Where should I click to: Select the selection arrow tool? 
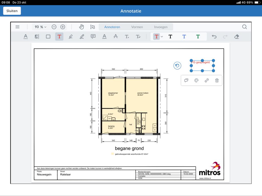pos(92,27)
